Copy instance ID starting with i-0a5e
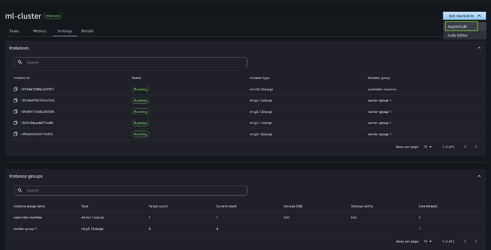The width and height of the screenshot is (491, 250). 16,123
